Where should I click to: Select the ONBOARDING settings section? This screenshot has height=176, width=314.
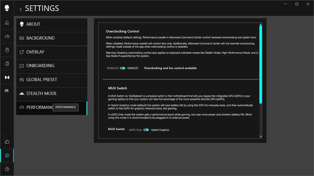(x=52, y=66)
